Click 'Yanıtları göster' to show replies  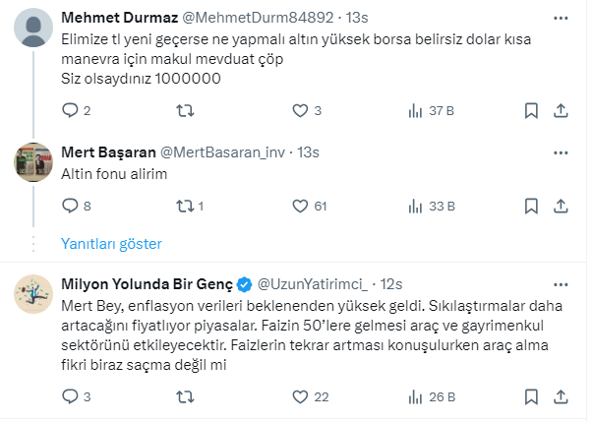tap(111, 243)
